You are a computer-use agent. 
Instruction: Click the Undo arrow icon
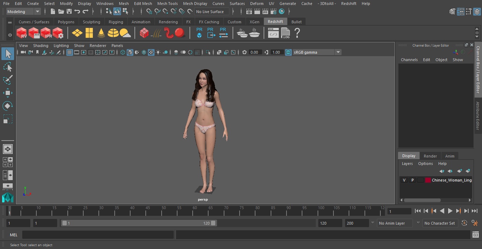tap(77, 12)
